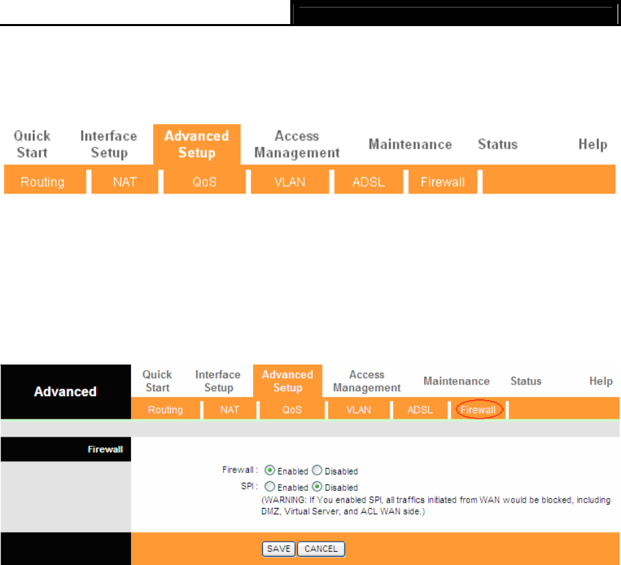The height and width of the screenshot is (565, 621).
Task: Go to NAT in lower submenu bar
Action: click(230, 410)
